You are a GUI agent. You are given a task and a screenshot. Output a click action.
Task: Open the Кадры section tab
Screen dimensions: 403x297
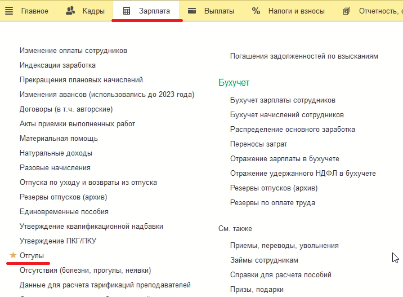[x=93, y=11]
